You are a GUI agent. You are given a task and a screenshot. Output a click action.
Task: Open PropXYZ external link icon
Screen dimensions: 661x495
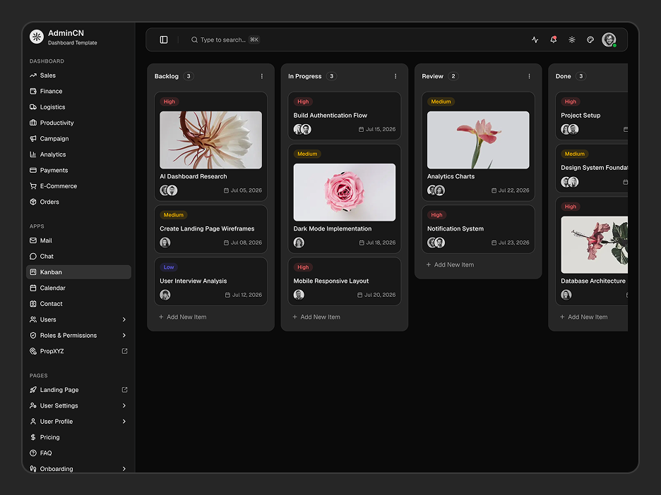(x=124, y=351)
